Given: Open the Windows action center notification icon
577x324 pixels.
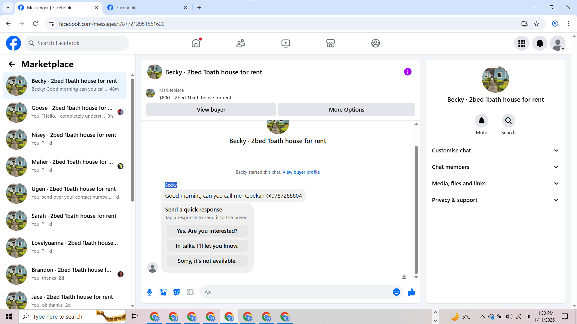Looking at the screenshot, I should pos(565,316).
